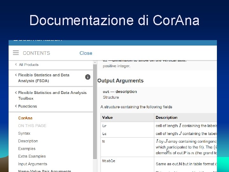
Task: Click 'A structure containing the following fields' text
Action: pos(136,107)
